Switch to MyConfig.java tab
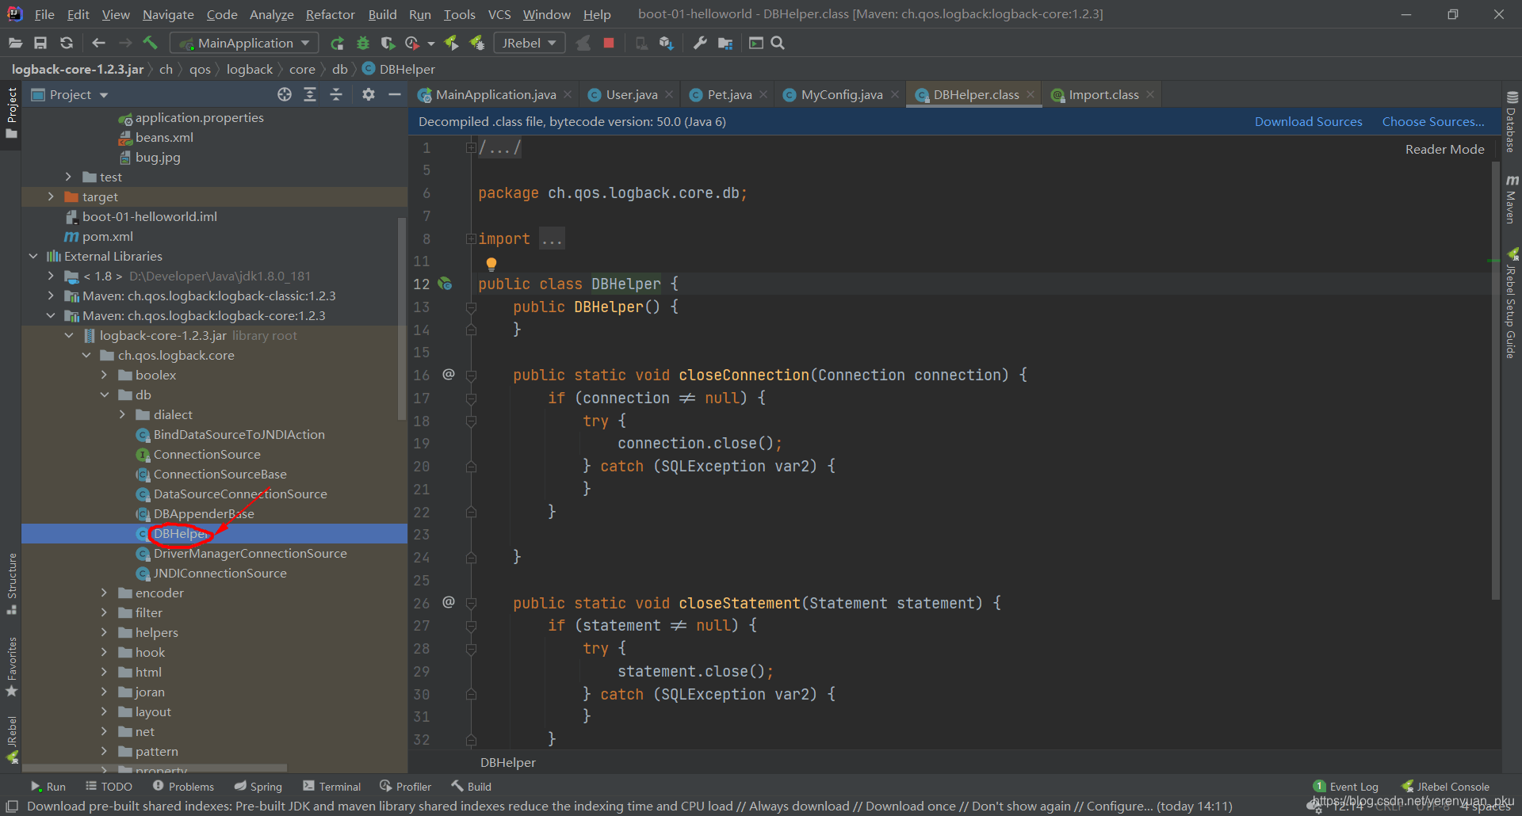1522x816 pixels. pyautogui.click(x=841, y=94)
